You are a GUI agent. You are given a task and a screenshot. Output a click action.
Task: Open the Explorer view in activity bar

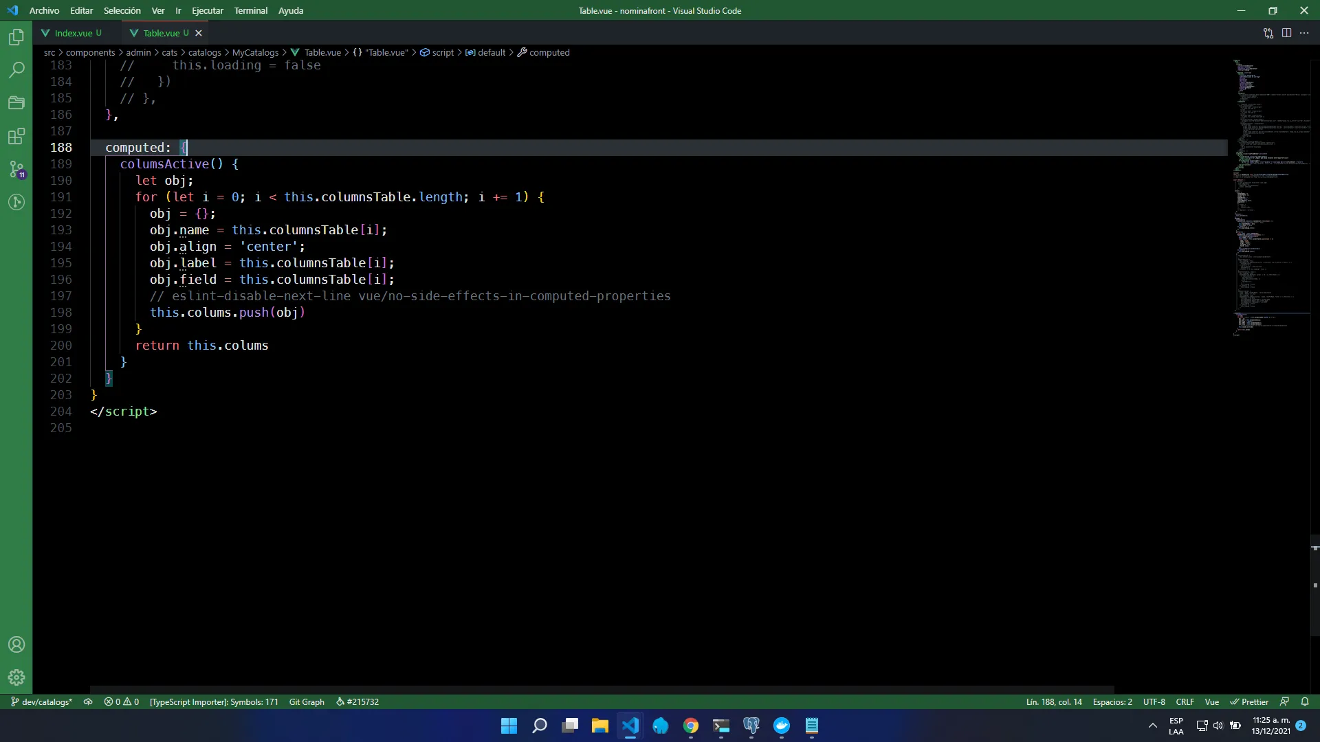[x=16, y=37]
